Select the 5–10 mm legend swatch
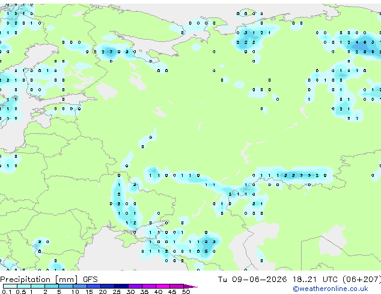 click(x=66, y=286)
